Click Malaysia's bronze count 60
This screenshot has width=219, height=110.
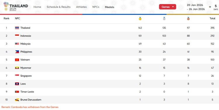(x=188, y=44)
